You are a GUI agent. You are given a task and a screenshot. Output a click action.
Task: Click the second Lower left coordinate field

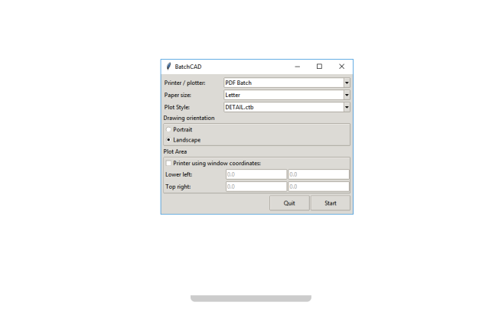(318, 174)
